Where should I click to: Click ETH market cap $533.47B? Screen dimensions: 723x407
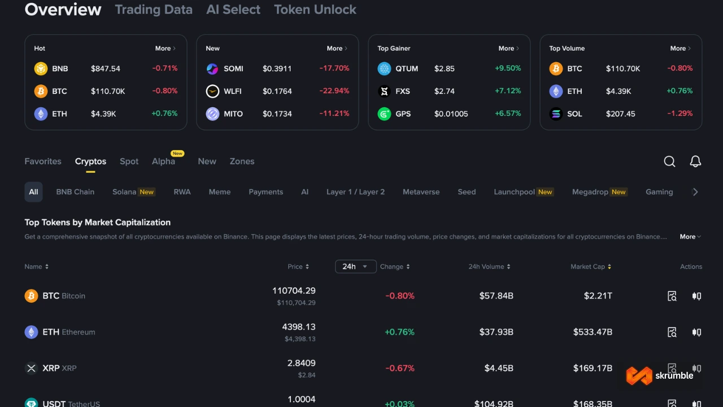click(x=593, y=332)
